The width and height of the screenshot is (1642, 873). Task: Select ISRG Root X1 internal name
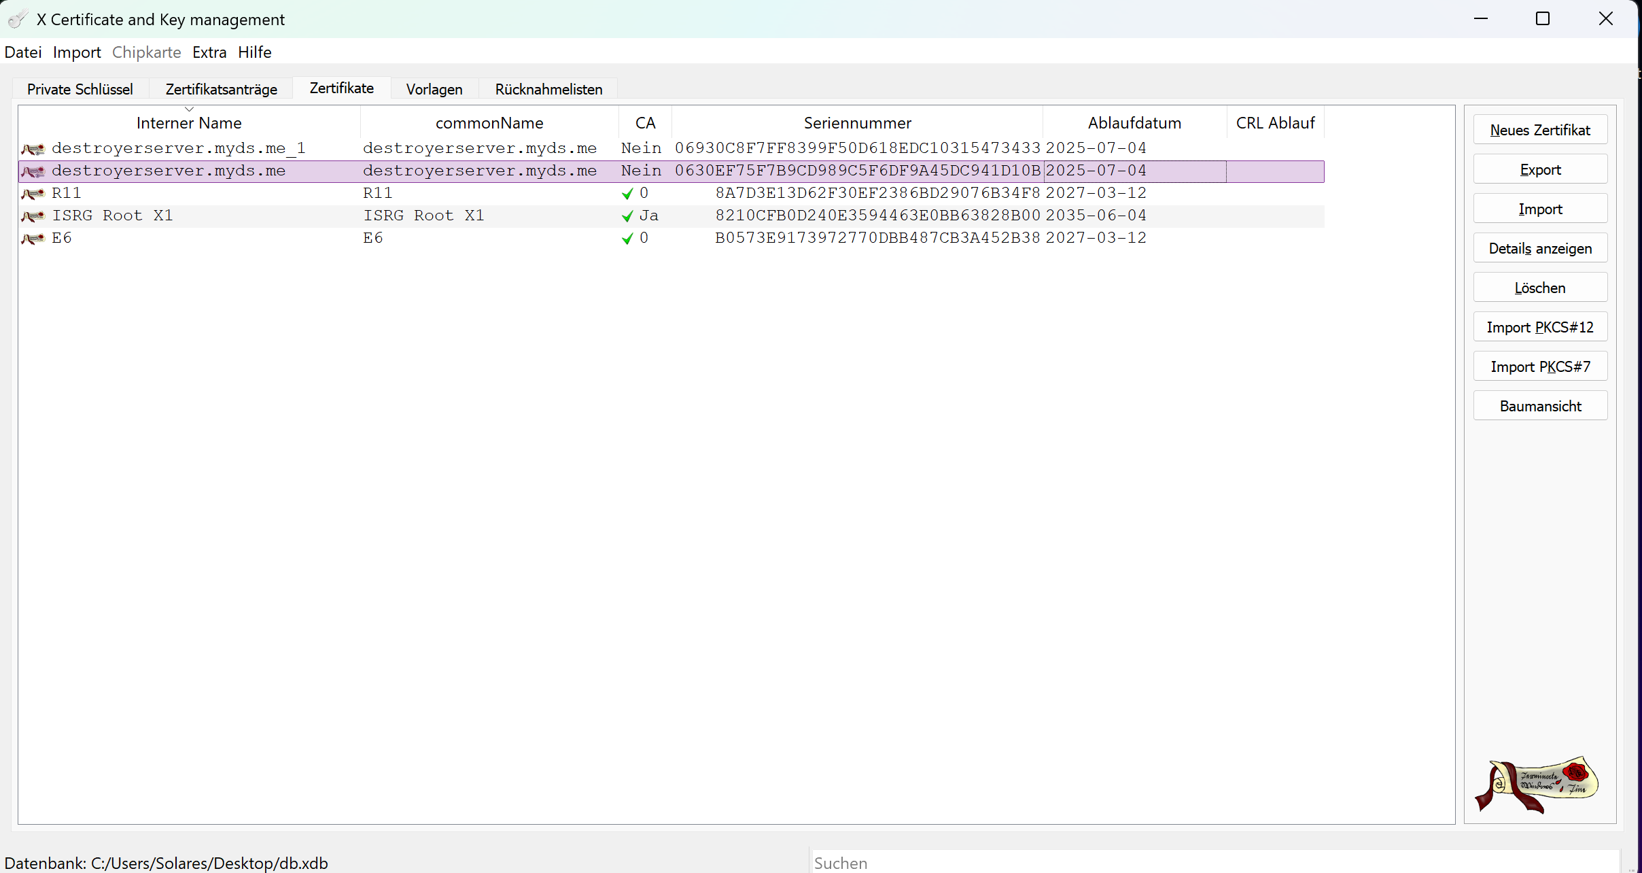point(113,216)
